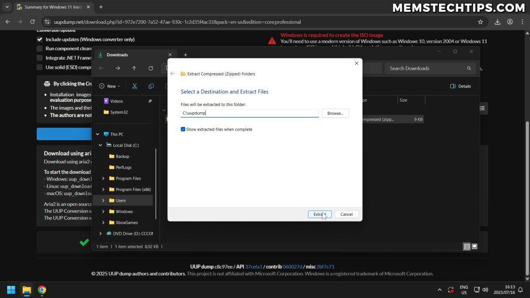Open misc link 2bf7c71
The height and width of the screenshot is (298, 530).
click(x=325, y=266)
